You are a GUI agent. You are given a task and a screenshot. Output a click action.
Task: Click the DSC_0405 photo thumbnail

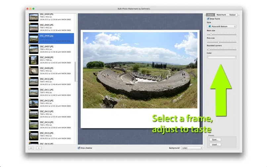coord(33,27)
